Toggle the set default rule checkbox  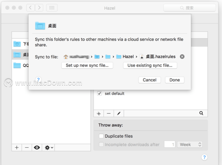(99, 94)
